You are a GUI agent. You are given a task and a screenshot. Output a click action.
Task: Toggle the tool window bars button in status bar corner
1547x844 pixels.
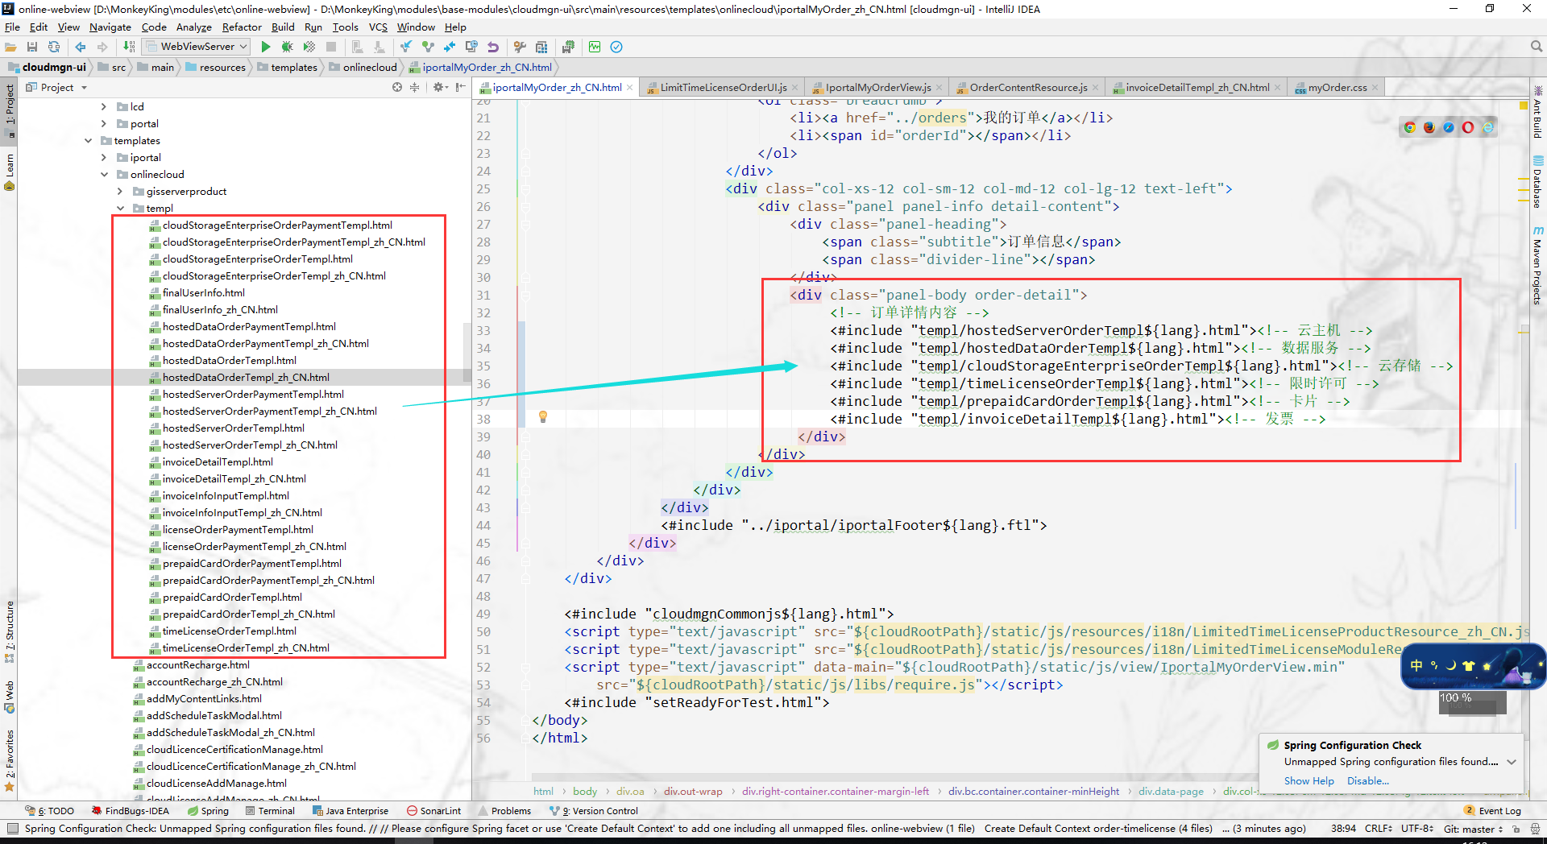point(12,828)
